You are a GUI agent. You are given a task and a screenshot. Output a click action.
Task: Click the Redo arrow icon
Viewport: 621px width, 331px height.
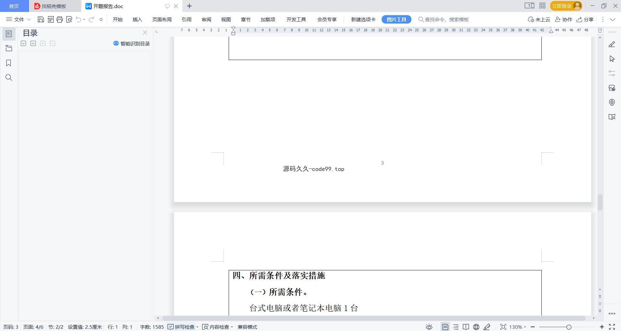(92, 19)
